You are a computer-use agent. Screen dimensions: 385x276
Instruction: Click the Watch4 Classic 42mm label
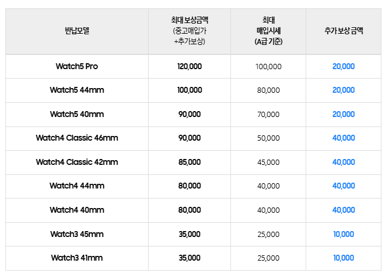[77, 162]
